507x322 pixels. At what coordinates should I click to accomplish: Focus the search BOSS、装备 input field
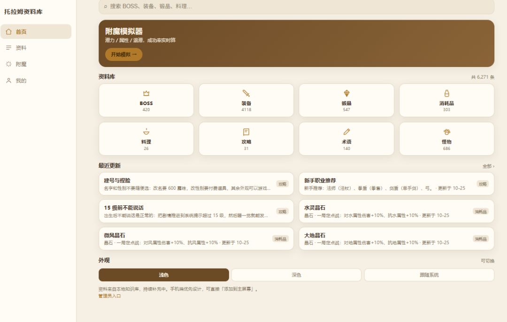point(296,7)
